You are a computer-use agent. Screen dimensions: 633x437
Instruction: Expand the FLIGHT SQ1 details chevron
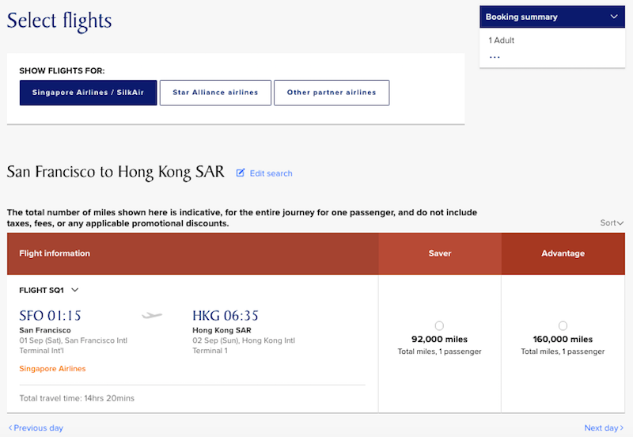point(74,290)
